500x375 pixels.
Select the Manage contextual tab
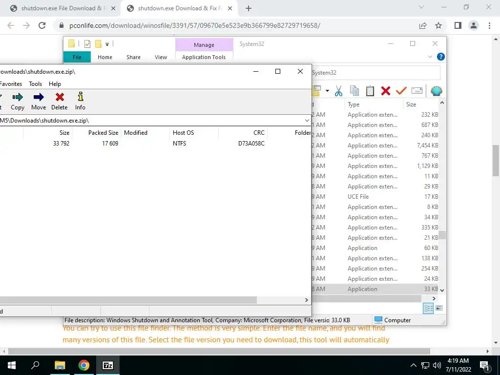coord(204,45)
